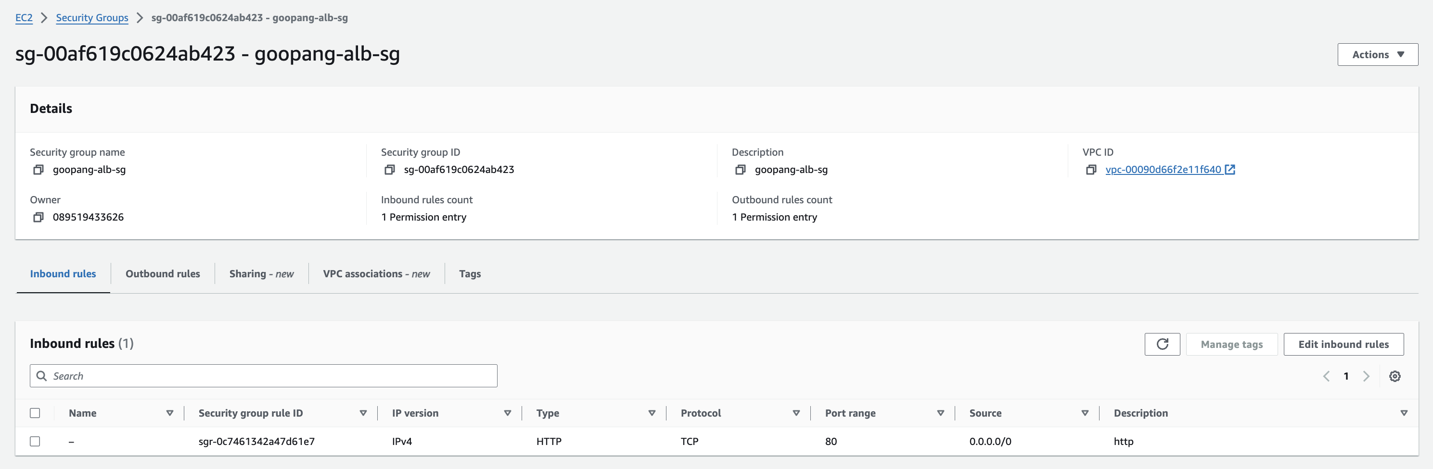Go to Security Groups breadcrumb
This screenshot has width=1433, height=469.
pos(92,18)
